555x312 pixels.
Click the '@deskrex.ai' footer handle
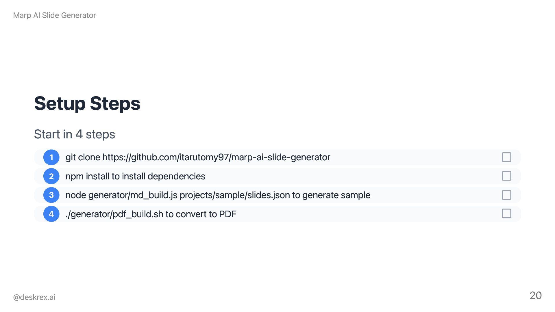click(x=34, y=297)
